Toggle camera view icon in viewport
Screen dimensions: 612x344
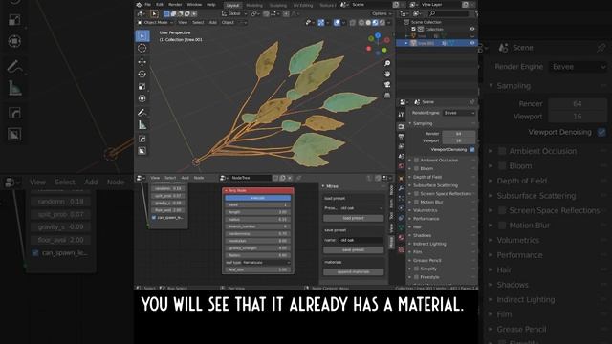coord(387,84)
